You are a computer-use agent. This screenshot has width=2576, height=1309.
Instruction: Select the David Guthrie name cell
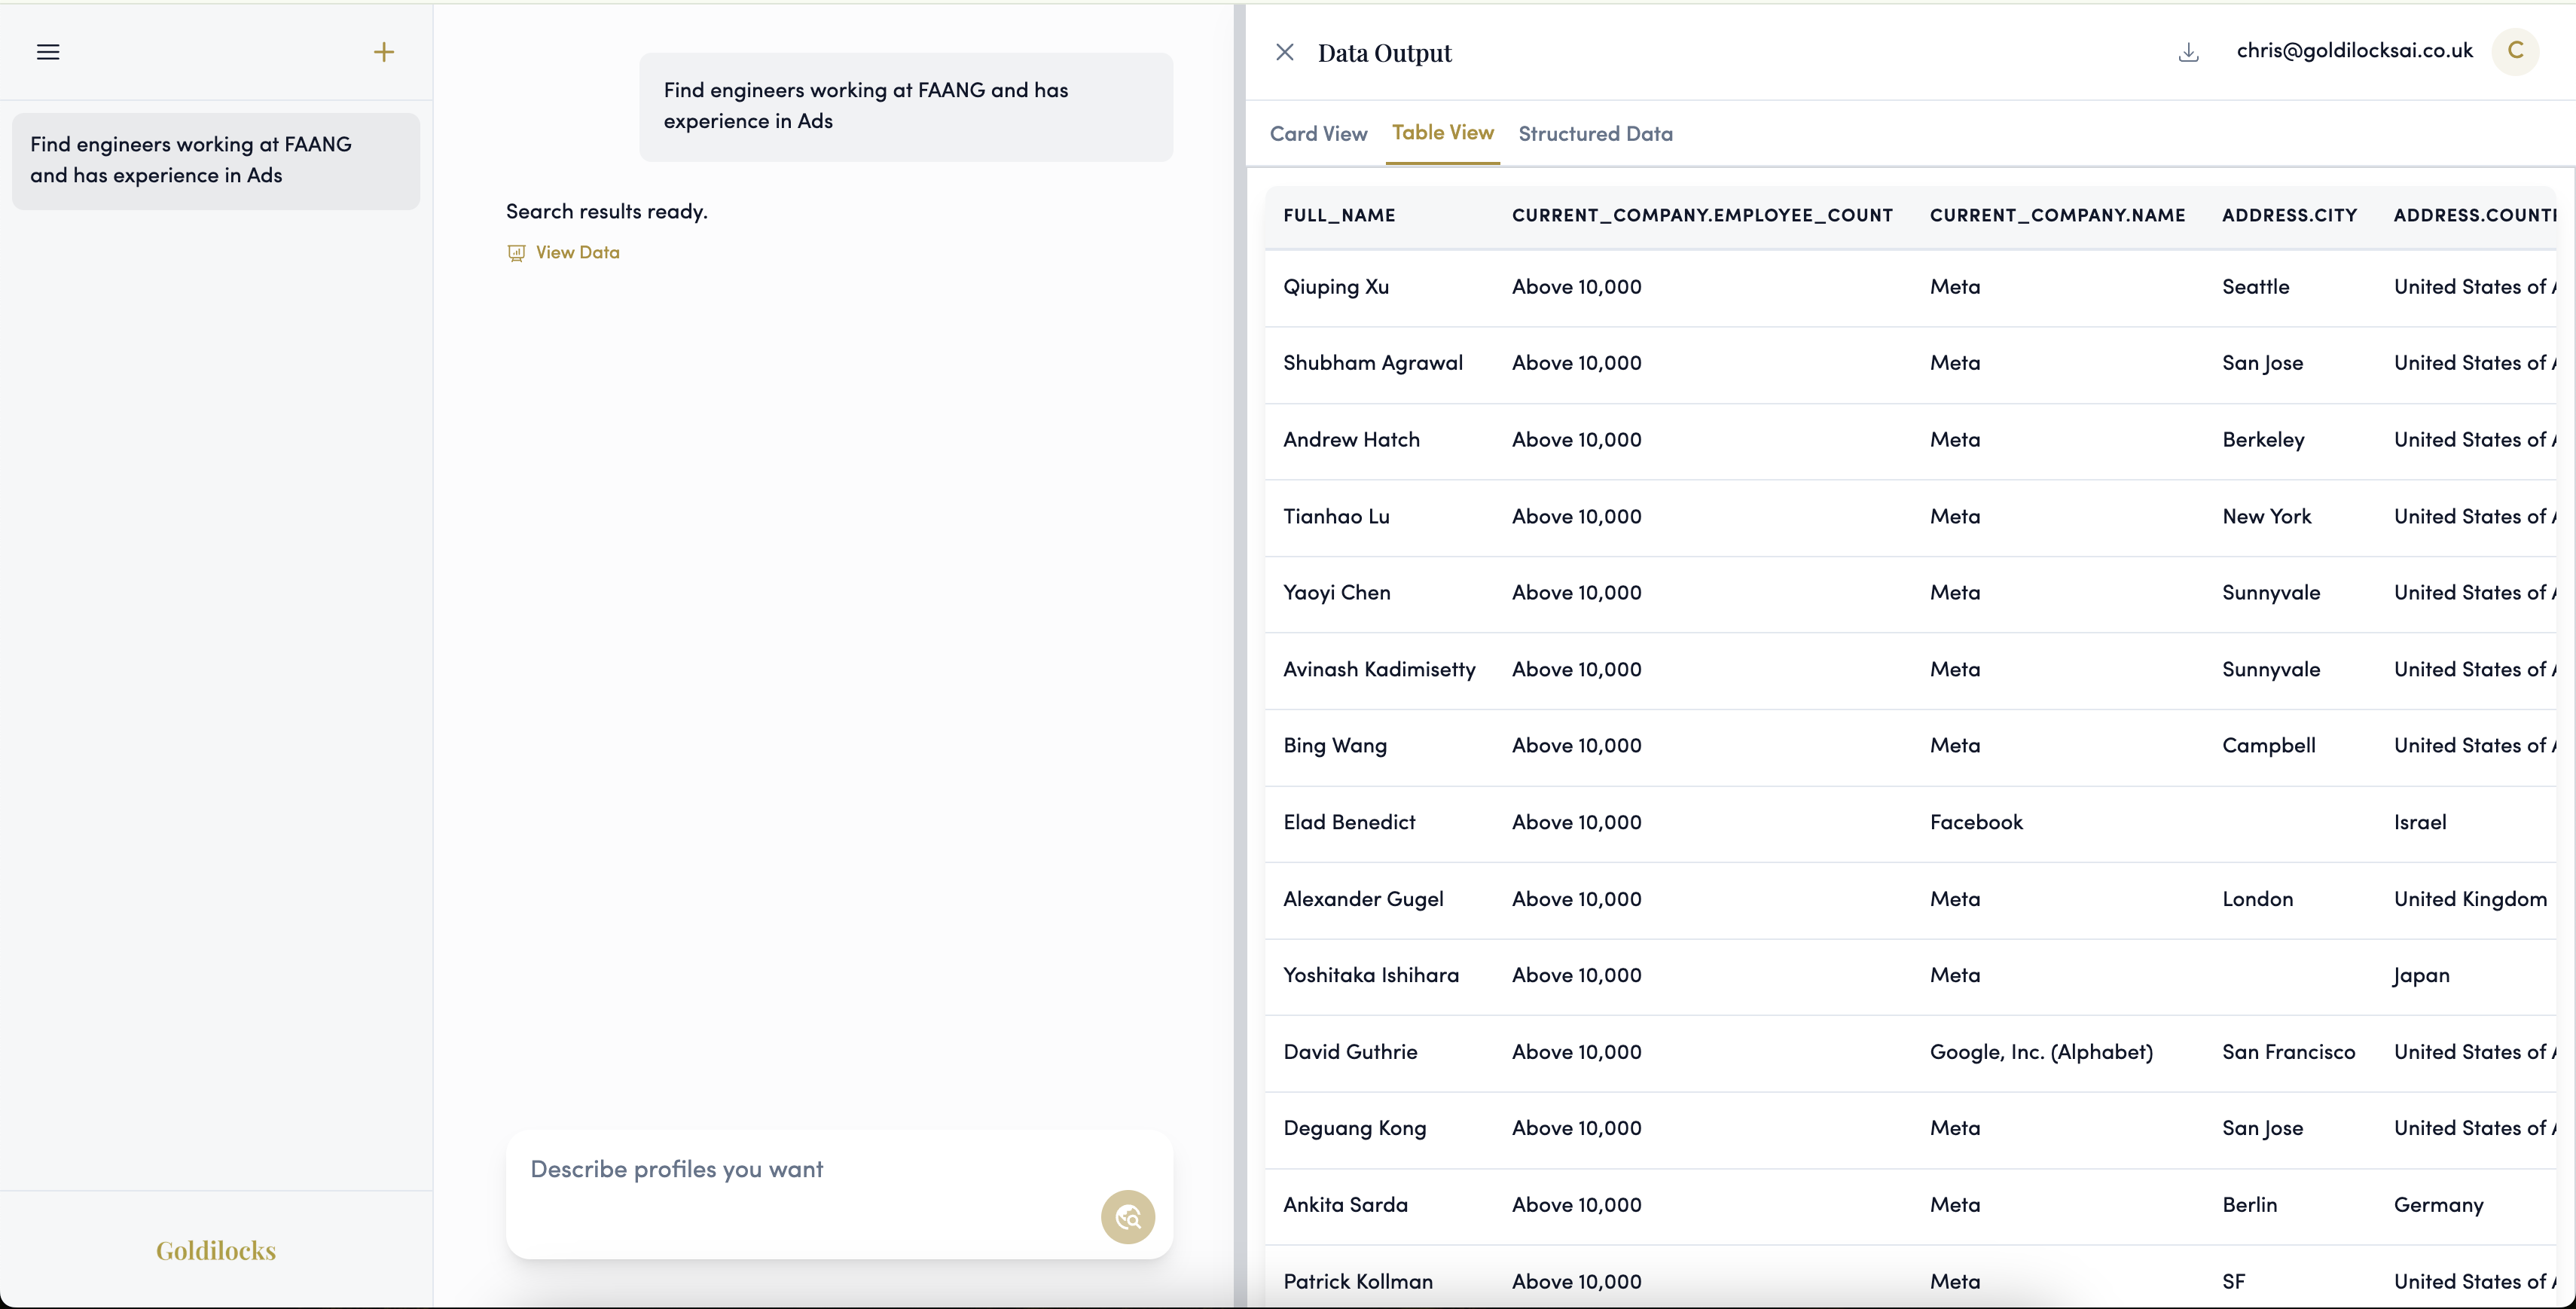click(x=1350, y=1052)
